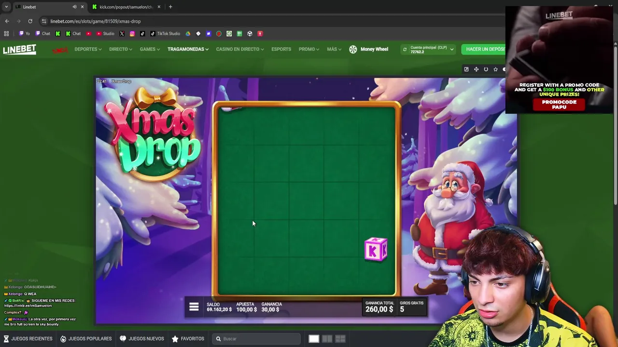
Task: Open the Esports section
Action: [x=281, y=49]
